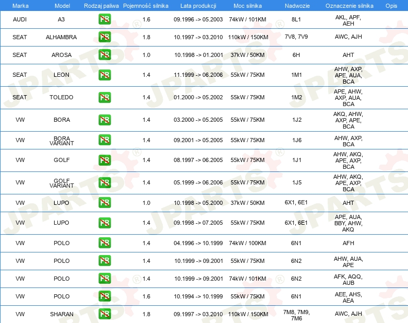Click the Rodzaj paliwa column header
408x323 pixels.
point(101,6)
